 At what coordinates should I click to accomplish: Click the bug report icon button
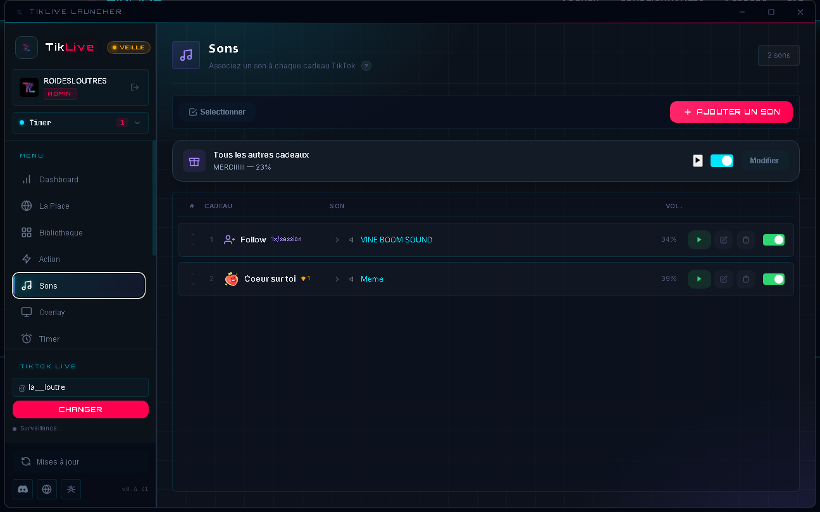click(71, 489)
